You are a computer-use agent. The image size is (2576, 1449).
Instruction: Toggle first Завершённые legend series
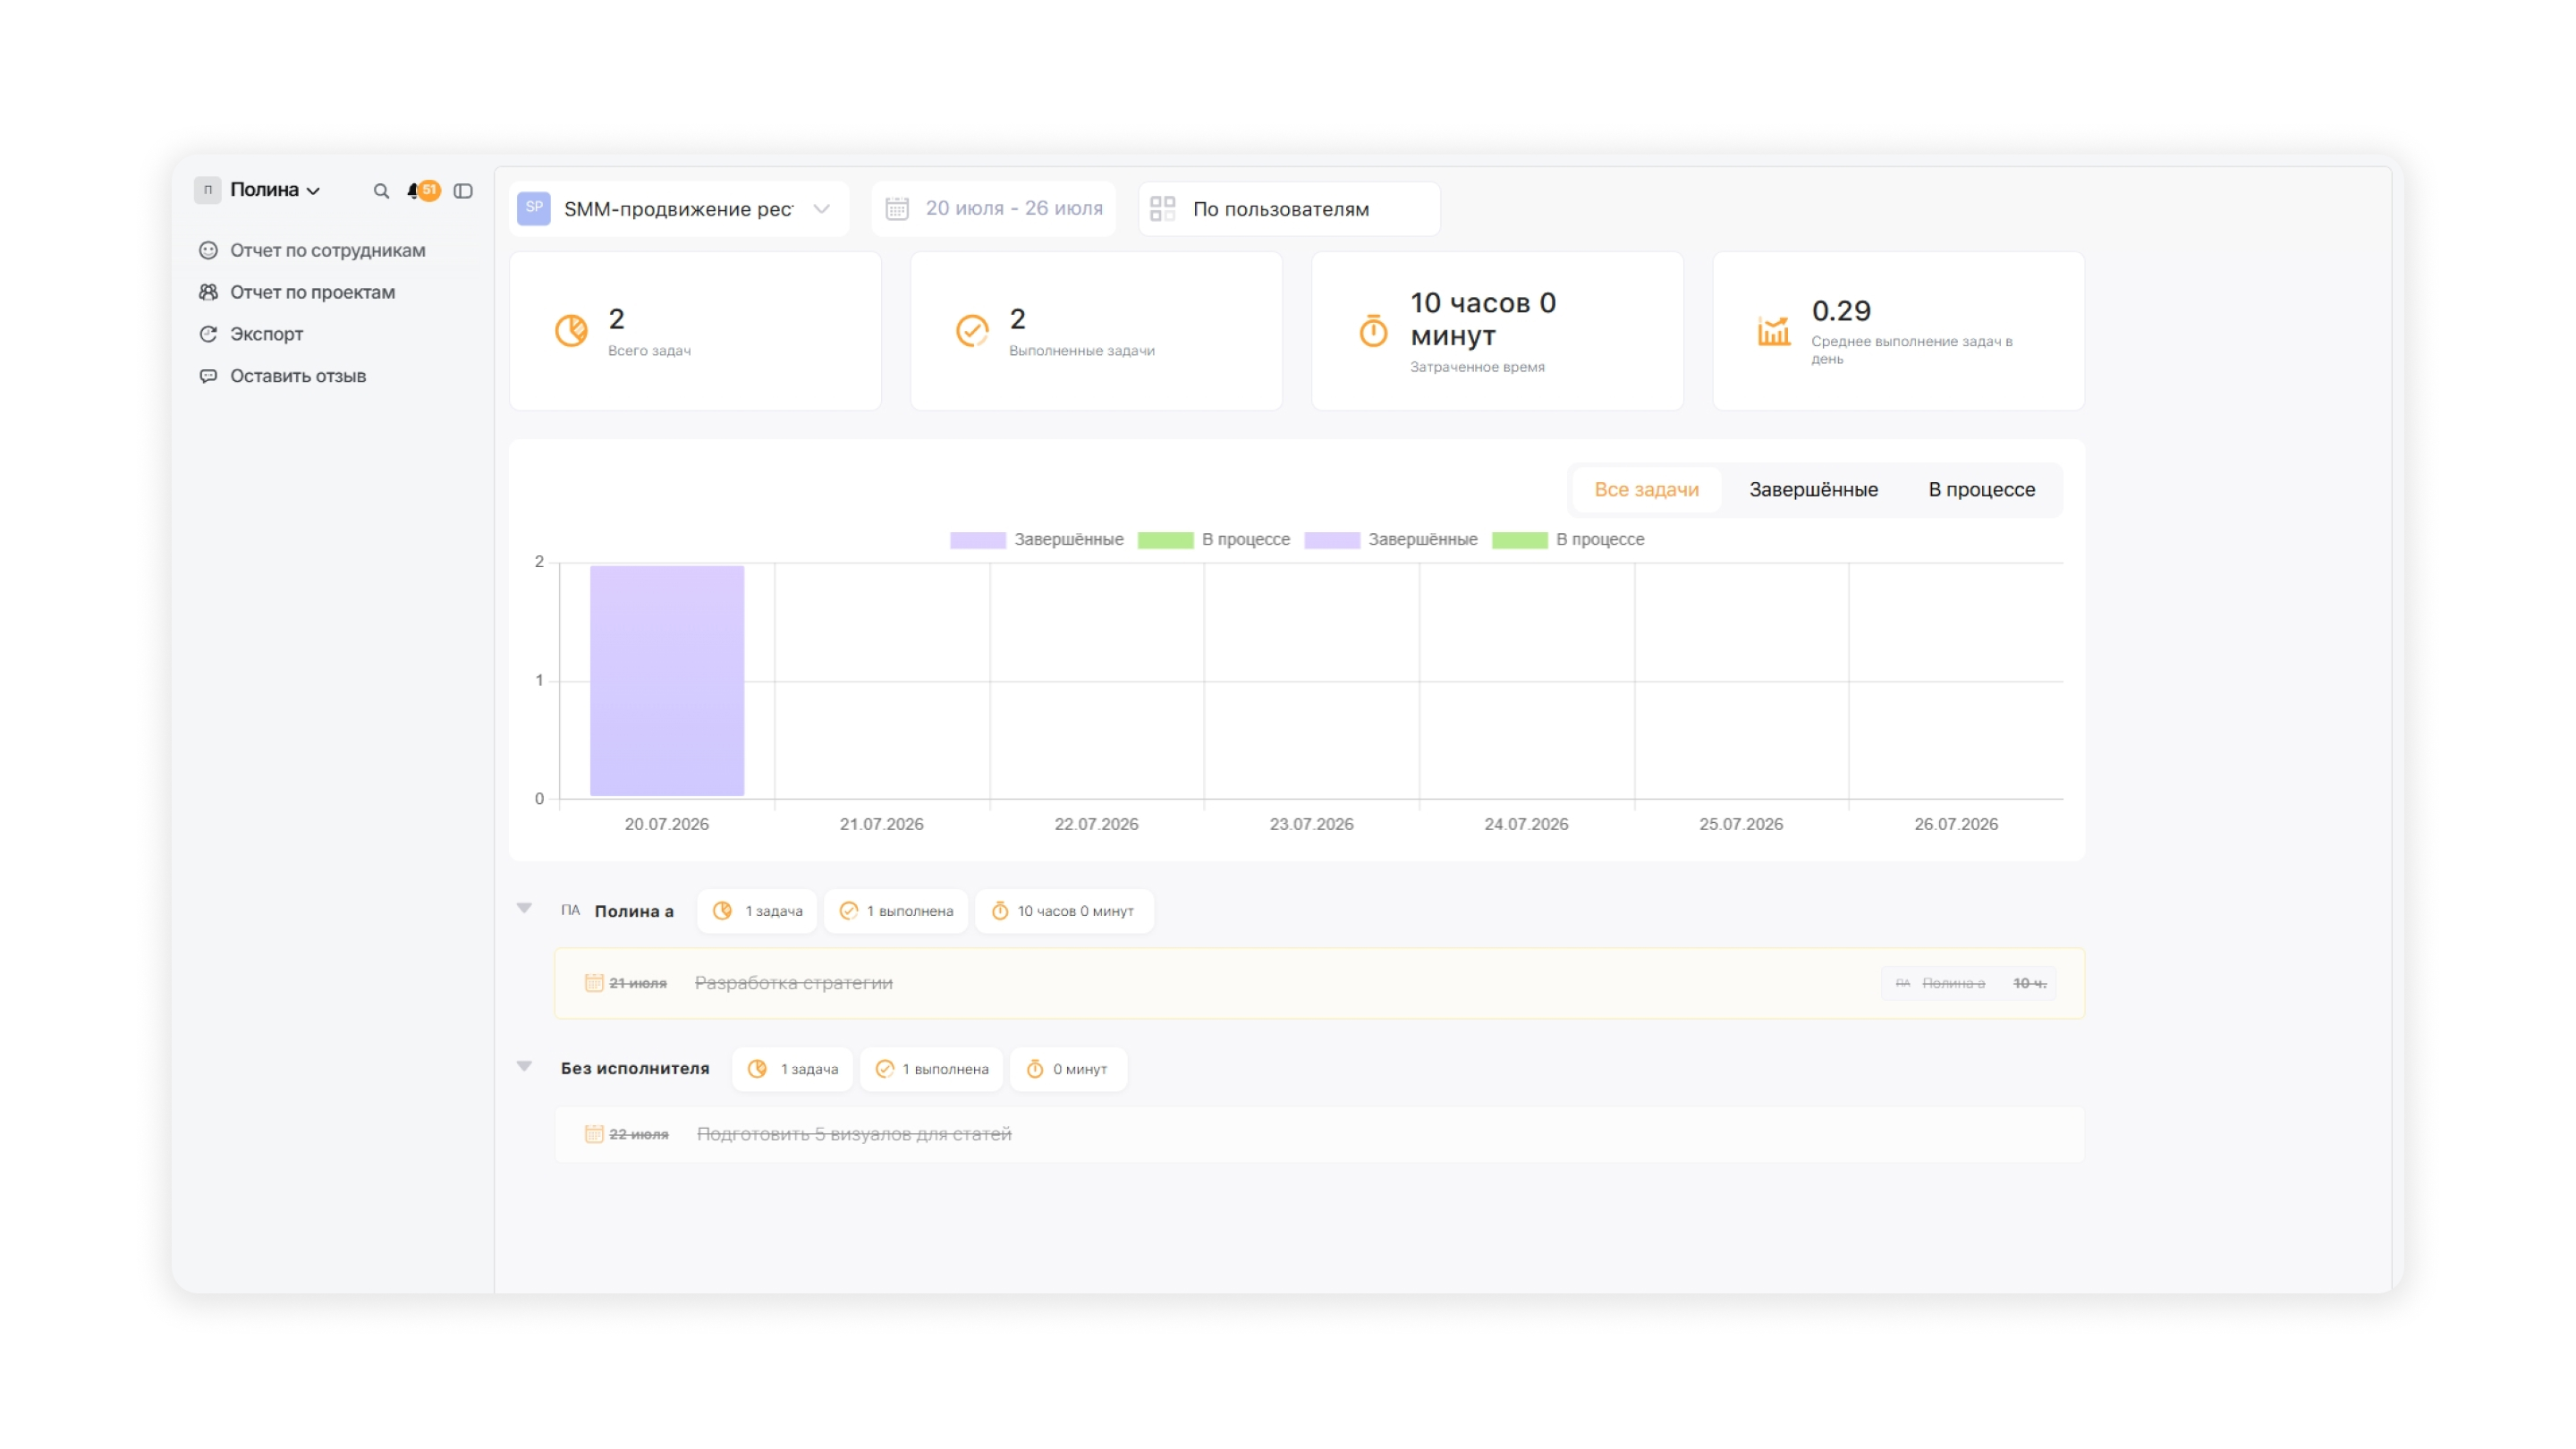pos(1037,540)
